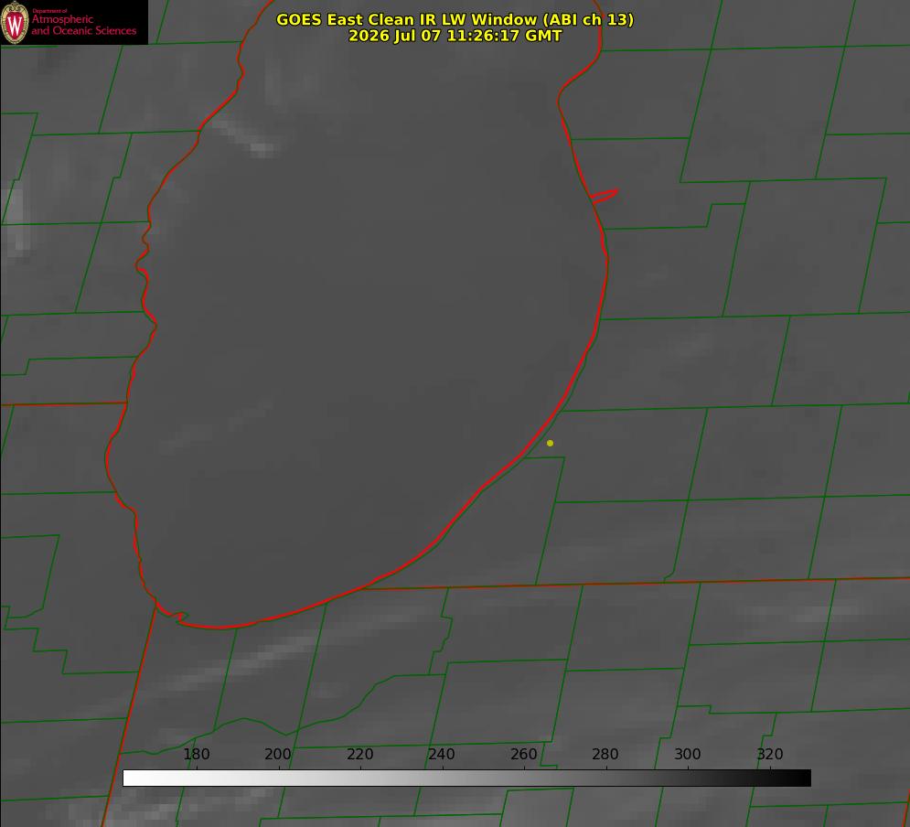This screenshot has height=827, width=910.
Task: Click the Atmospheric and Oceanic Sciences text
Action: point(83,25)
